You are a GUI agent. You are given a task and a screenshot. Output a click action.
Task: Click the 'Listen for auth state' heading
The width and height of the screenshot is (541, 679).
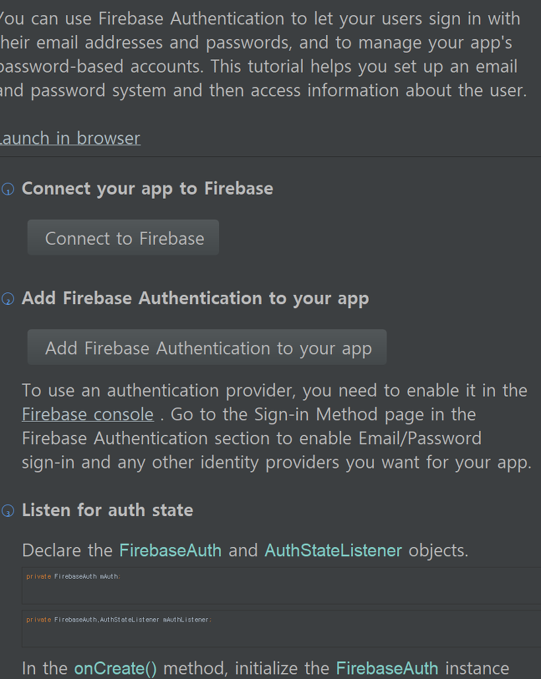[x=108, y=509]
